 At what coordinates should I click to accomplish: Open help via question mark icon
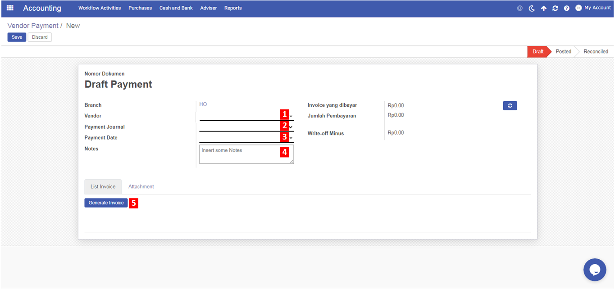(567, 8)
